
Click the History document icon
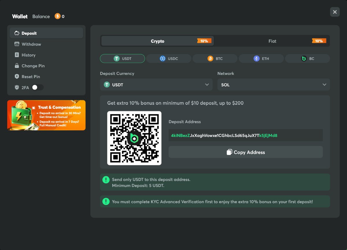[x=17, y=55]
